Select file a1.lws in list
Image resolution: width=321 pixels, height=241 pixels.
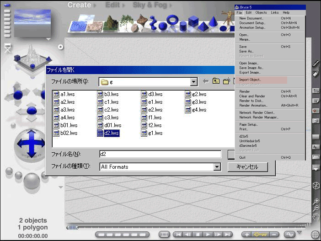(x=64, y=94)
